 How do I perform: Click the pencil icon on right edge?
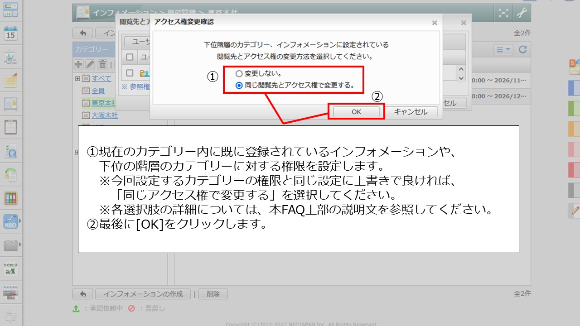tap(575, 210)
